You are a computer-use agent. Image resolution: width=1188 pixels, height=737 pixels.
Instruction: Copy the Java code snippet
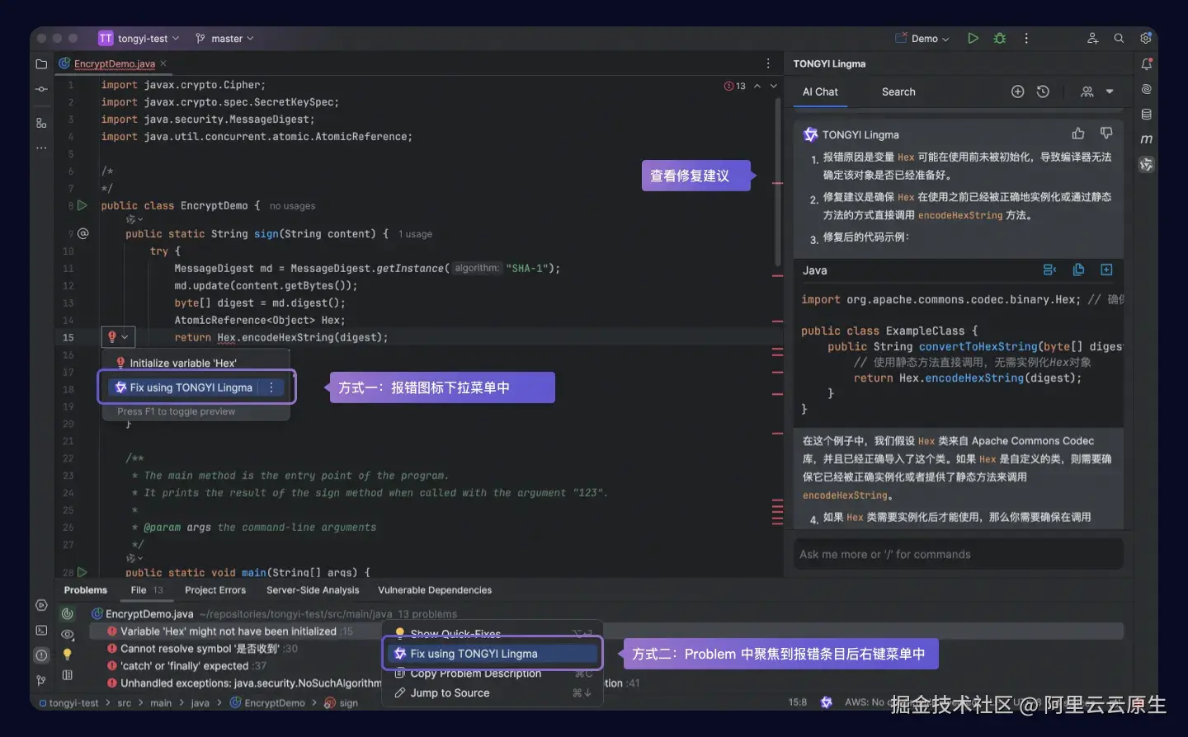pos(1078,270)
